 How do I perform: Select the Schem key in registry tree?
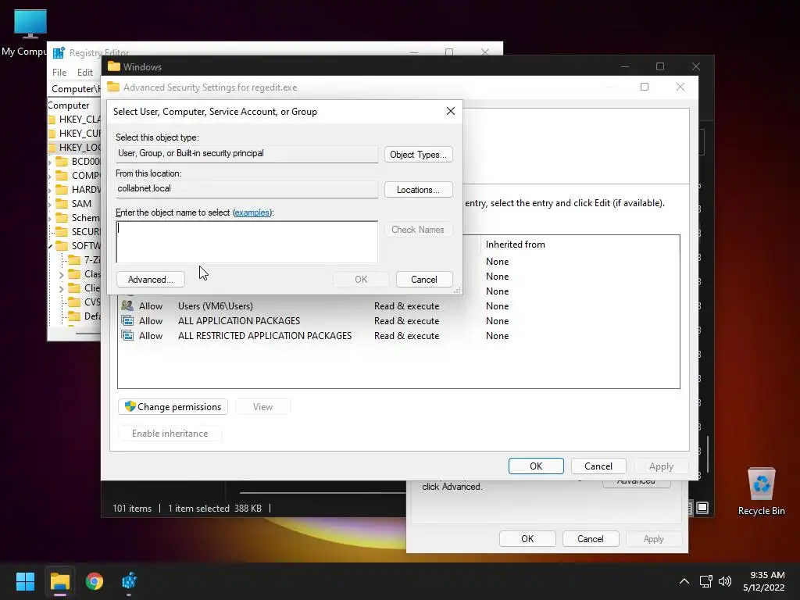[86, 218]
